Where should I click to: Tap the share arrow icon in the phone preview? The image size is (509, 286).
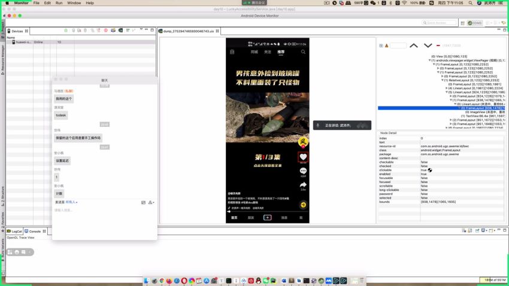(x=303, y=185)
